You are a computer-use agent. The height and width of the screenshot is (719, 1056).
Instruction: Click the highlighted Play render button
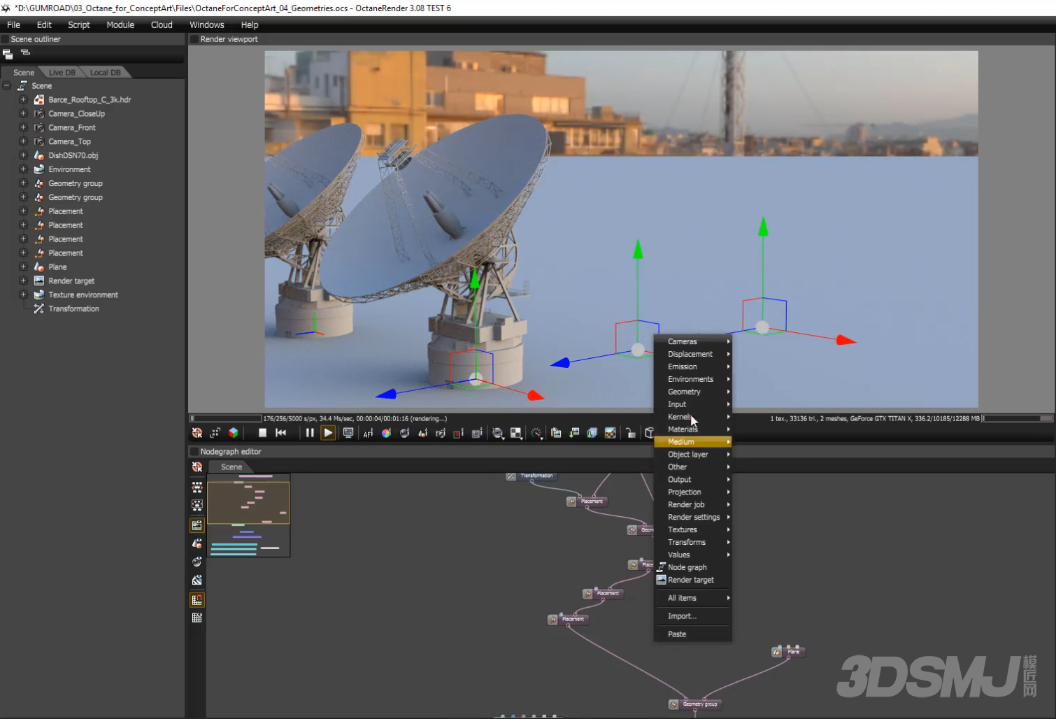point(328,433)
